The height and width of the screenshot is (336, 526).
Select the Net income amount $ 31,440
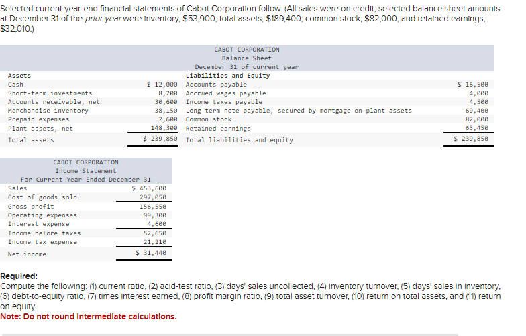(151, 253)
